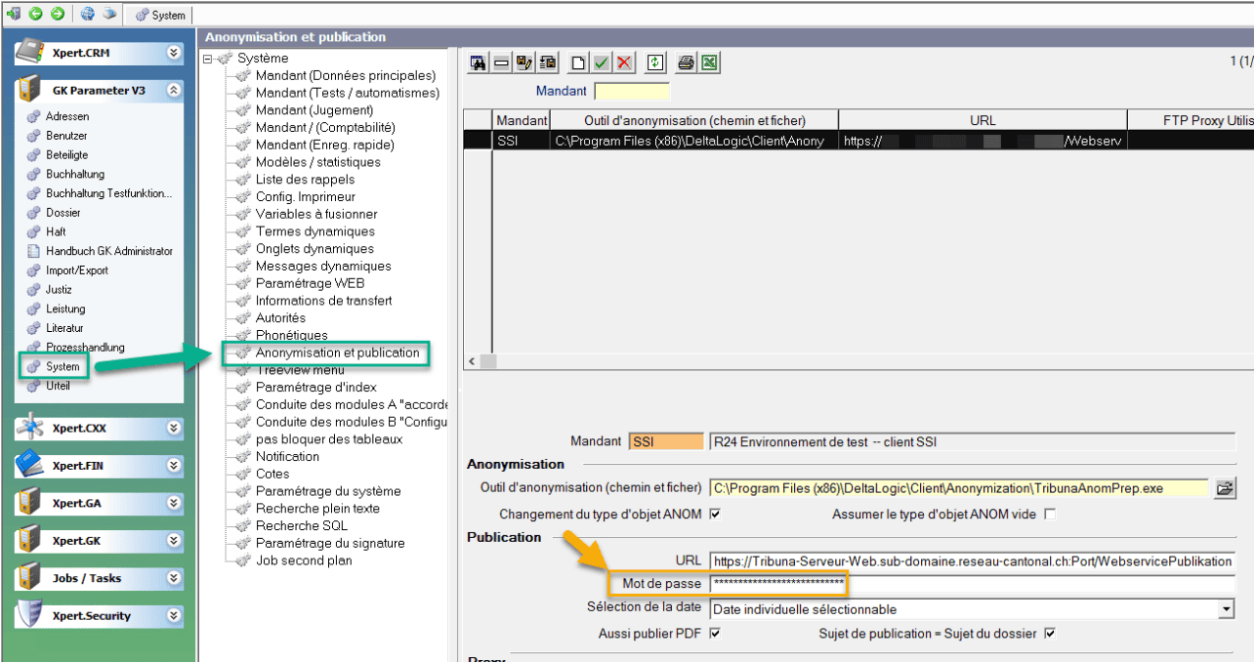Switch to the System tab at the top
The image size is (1255, 663).
[x=161, y=16]
